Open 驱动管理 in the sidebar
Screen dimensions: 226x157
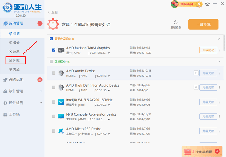23,23
